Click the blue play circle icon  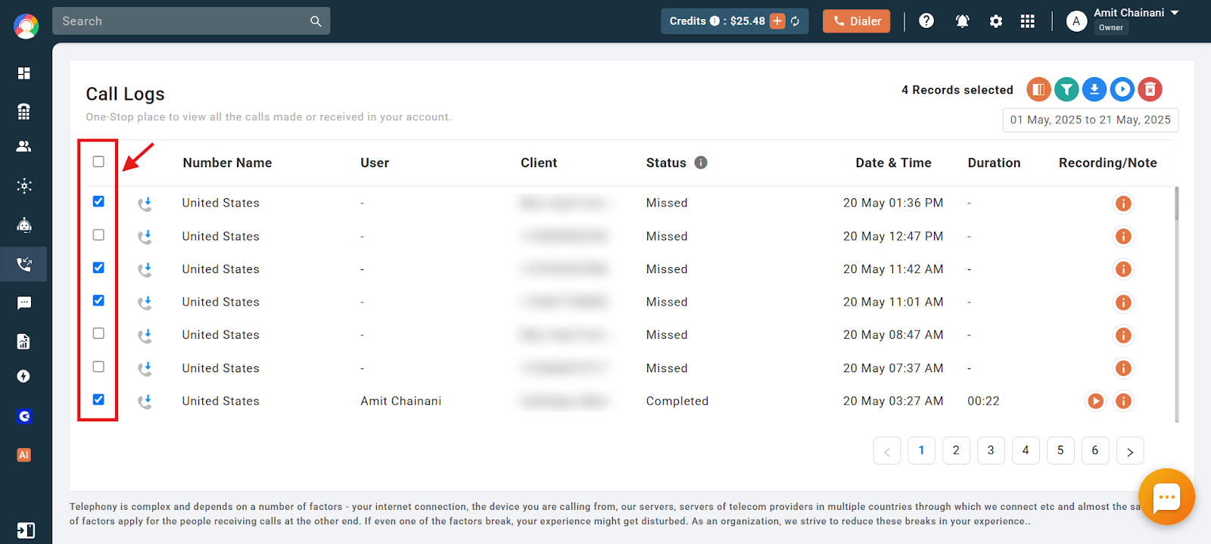pyautogui.click(x=1122, y=89)
